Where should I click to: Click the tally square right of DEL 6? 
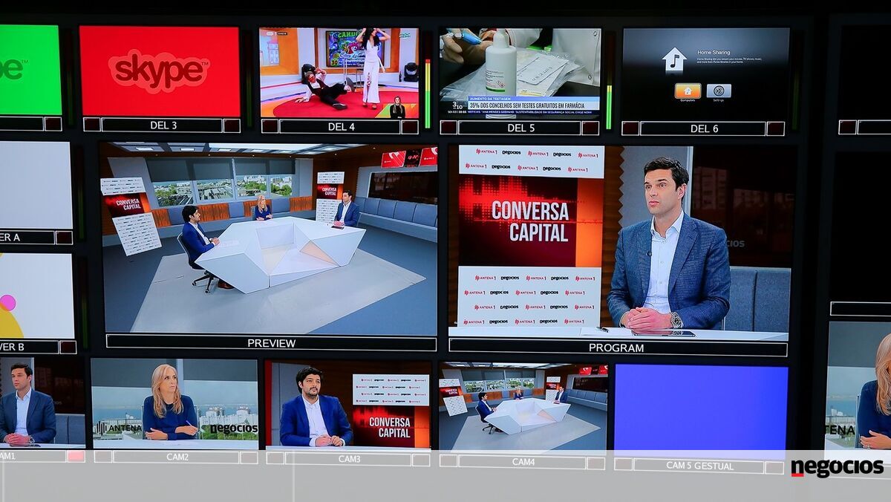coord(775,128)
